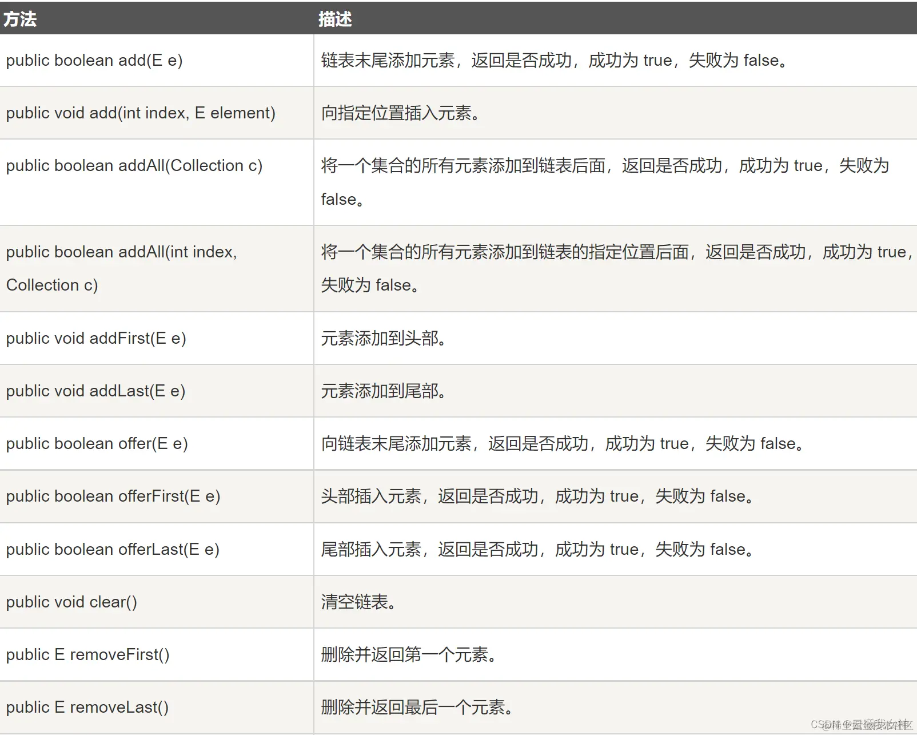Click description '元素添加到头部。'
Viewport: 917px width, 735px height.
pos(384,338)
